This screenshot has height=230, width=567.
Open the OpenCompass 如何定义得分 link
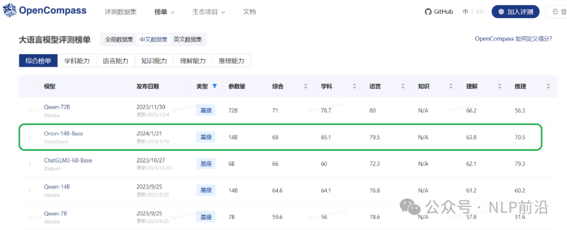point(513,39)
